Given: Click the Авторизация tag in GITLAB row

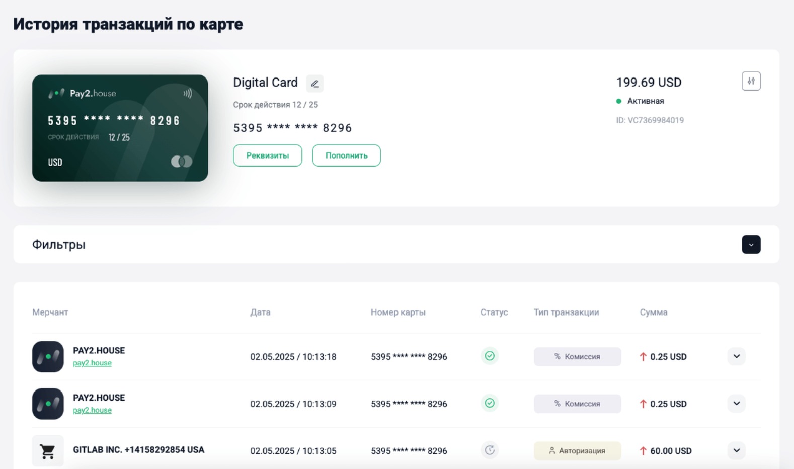Looking at the screenshot, I should (x=577, y=451).
